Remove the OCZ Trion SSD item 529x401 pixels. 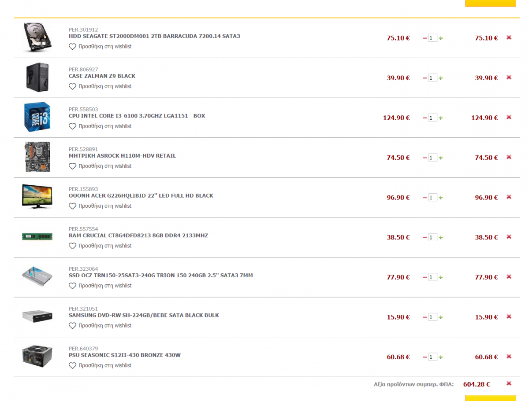[x=509, y=276]
